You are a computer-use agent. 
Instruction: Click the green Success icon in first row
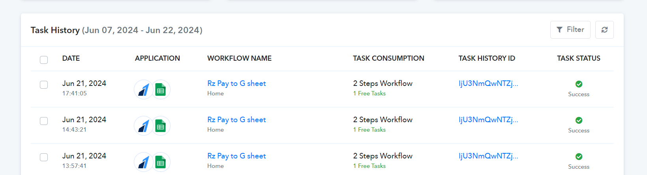point(579,84)
